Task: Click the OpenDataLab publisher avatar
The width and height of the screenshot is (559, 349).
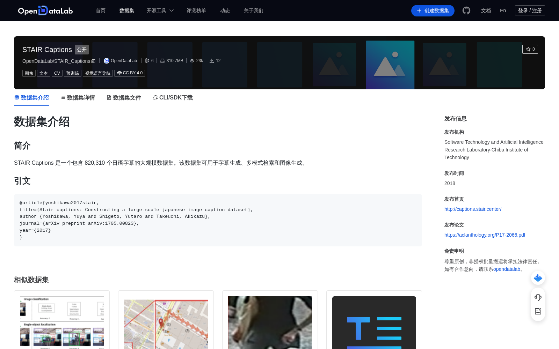Action: tap(107, 61)
